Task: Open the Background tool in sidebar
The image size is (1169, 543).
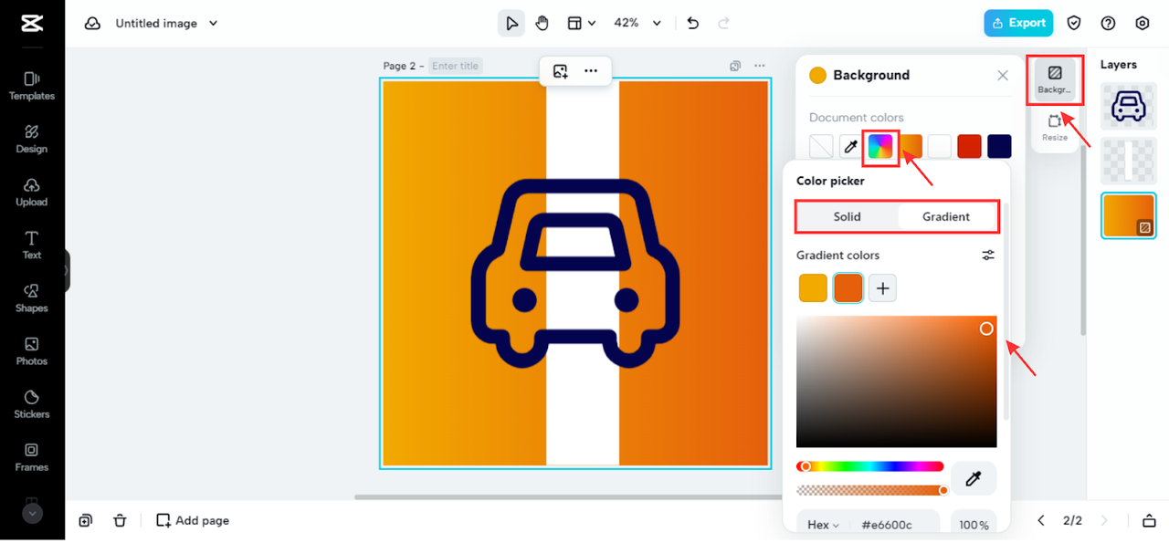Action: [x=1055, y=79]
